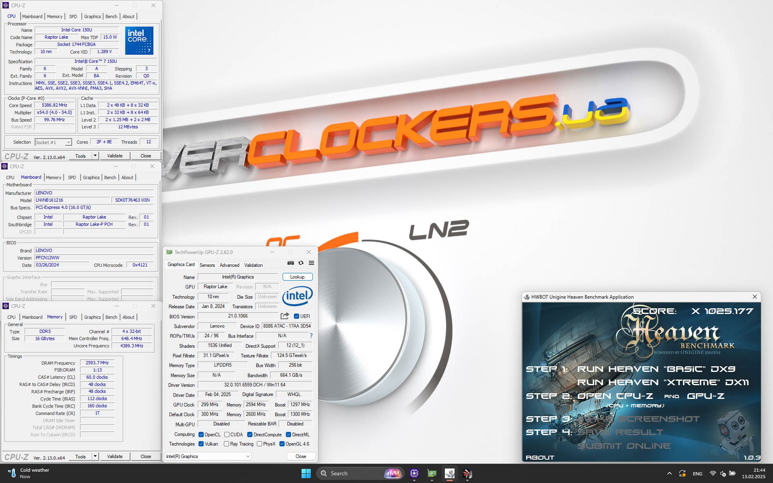Switch to the Sensors tab in GPU-Z
773x483 pixels.
[207, 265]
